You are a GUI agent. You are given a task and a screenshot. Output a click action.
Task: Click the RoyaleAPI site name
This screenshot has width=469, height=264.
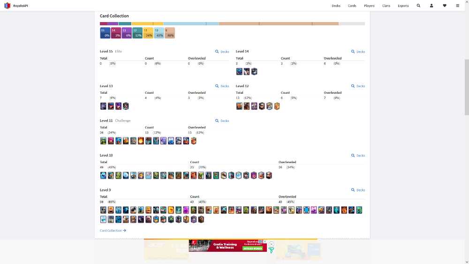[21, 6]
